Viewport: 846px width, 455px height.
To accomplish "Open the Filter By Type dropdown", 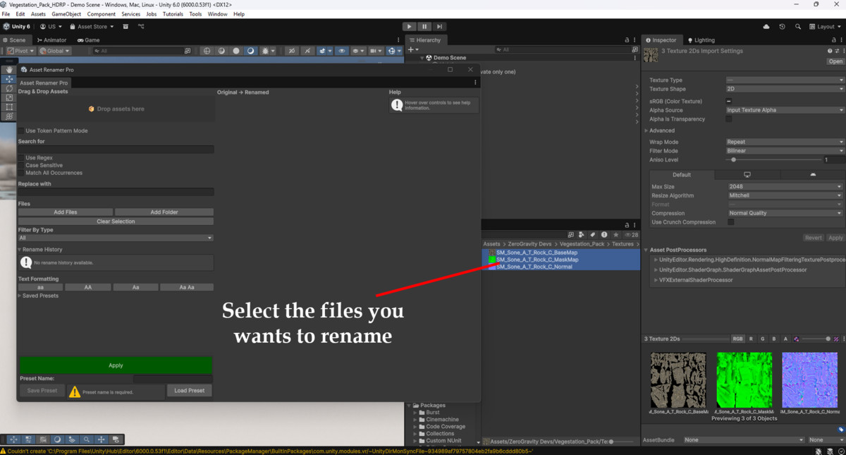I will (116, 238).
